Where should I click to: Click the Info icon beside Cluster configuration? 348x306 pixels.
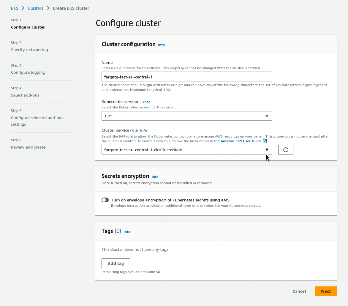[161, 45]
